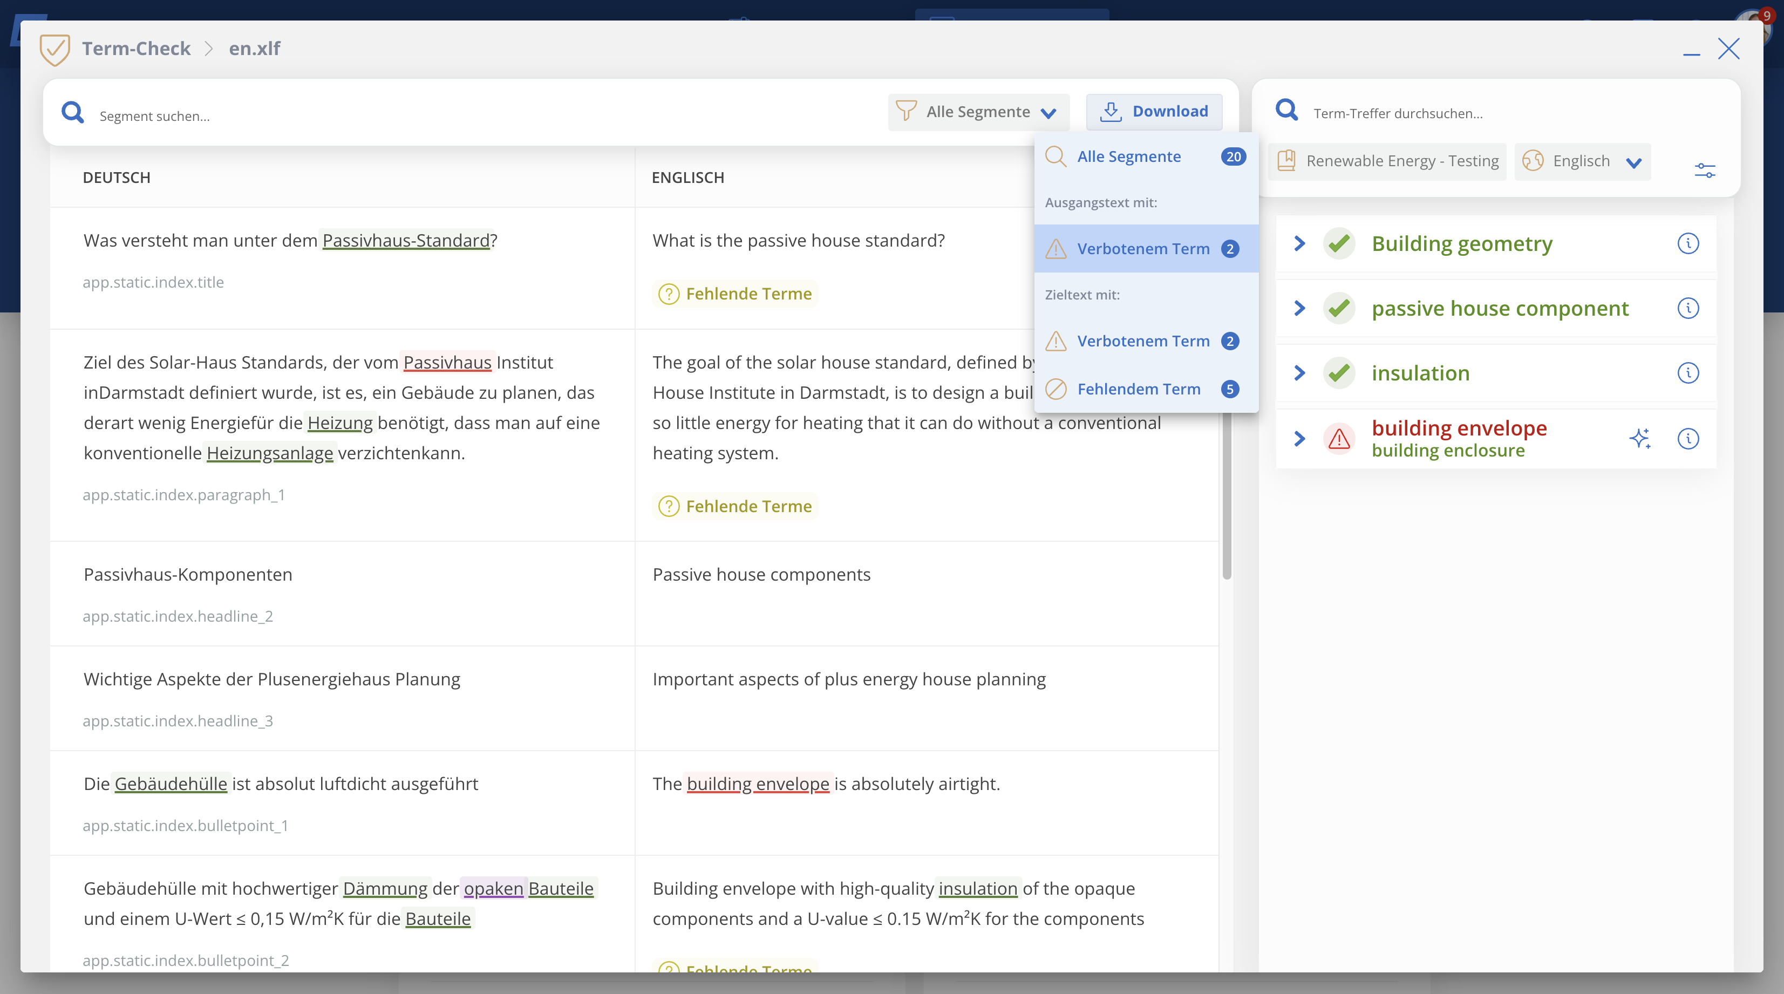The height and width of the screenshot is (994, 1784).
Task: Click the ENGLISCH column header
Action: (687, 178)
